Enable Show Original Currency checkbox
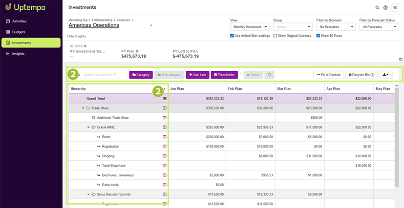Screen dimensions: 404x208 tap(275, 36)
